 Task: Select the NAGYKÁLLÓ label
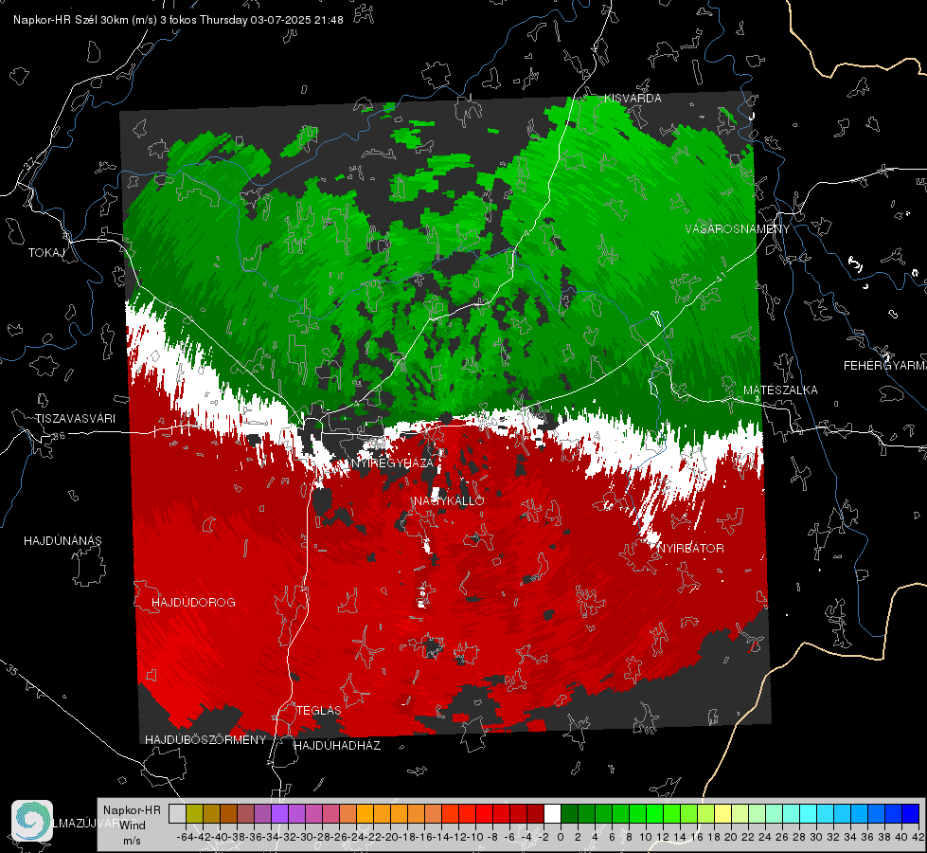coord(449,500)
